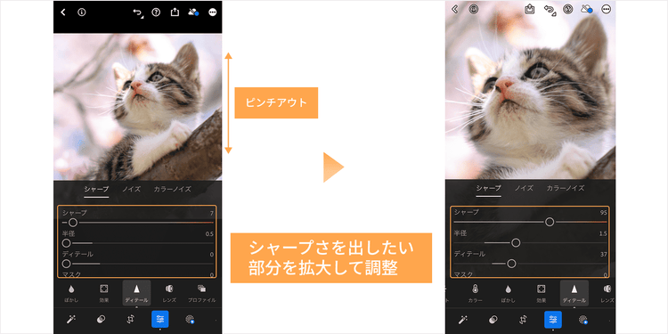Select the crop rotate tool on right phone
The width and height of the screenshot is (668, 334).
(523, 320)
